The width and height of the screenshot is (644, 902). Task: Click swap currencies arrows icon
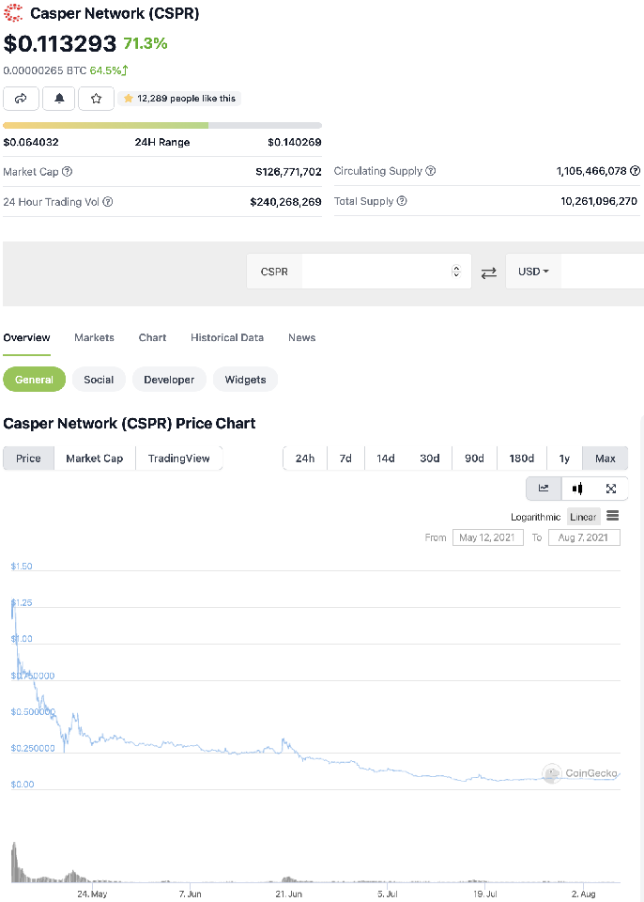489,272
